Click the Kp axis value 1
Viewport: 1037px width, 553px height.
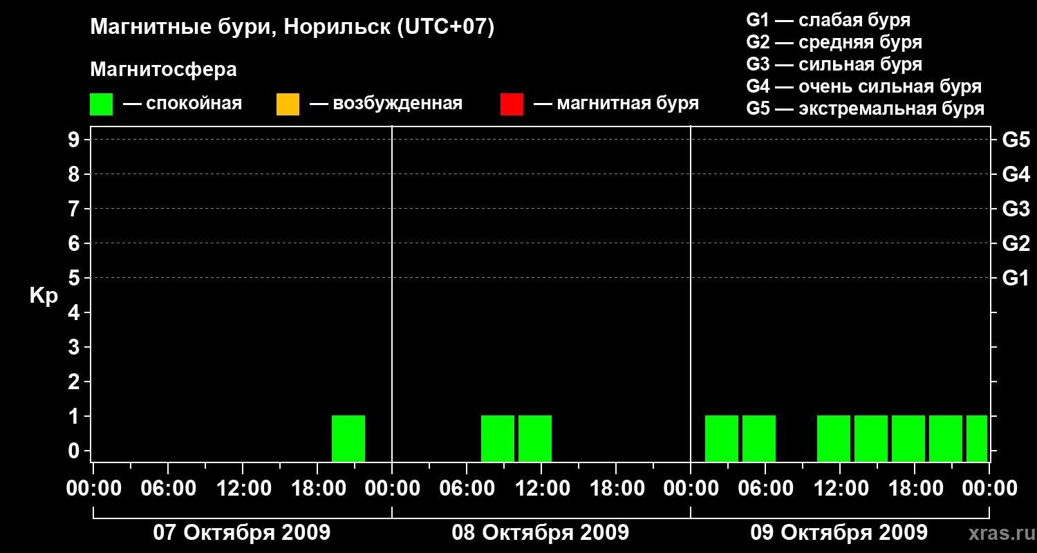tap(75, 416)
